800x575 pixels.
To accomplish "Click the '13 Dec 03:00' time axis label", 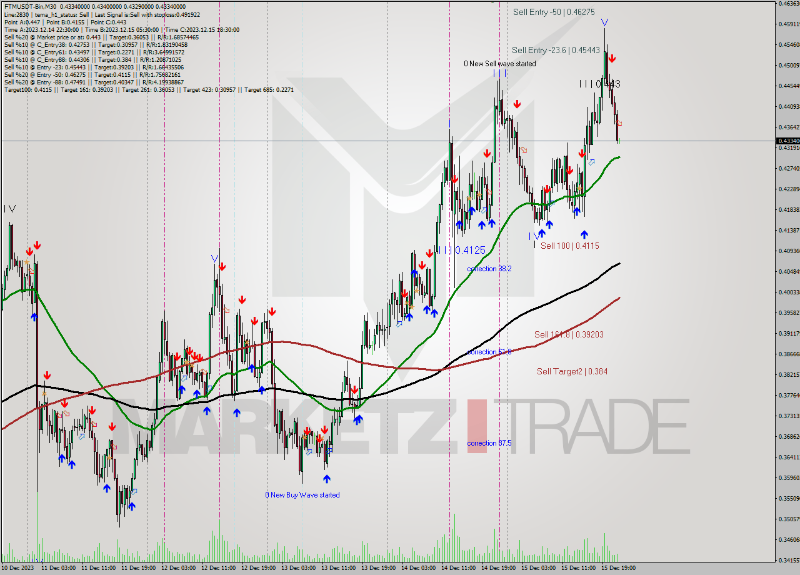I will 298,568.
